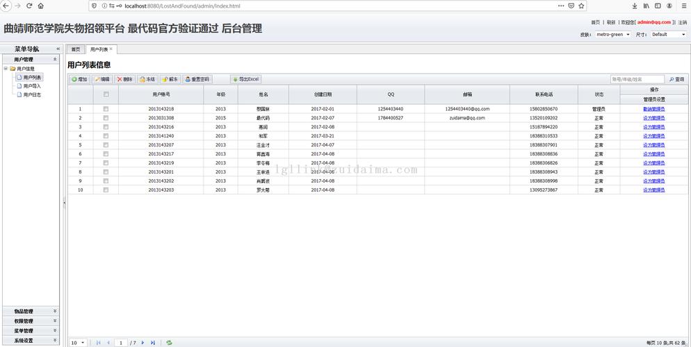
Task: Click the 注销 logout link
Action: [682, 22]
